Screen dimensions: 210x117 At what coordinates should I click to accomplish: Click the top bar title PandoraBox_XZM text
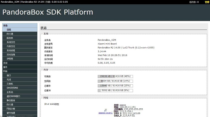pos(10,2)
